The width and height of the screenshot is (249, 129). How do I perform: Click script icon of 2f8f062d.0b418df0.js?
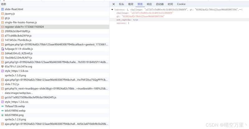point(2,31)
